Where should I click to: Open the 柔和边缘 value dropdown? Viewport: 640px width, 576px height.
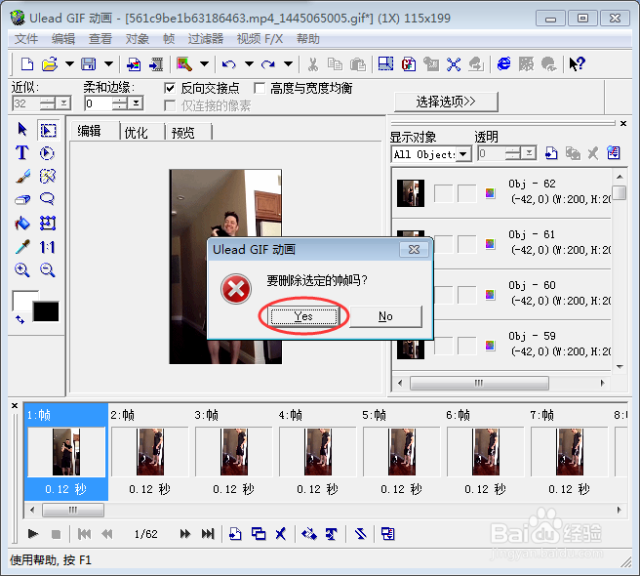[x=136, y=103]
